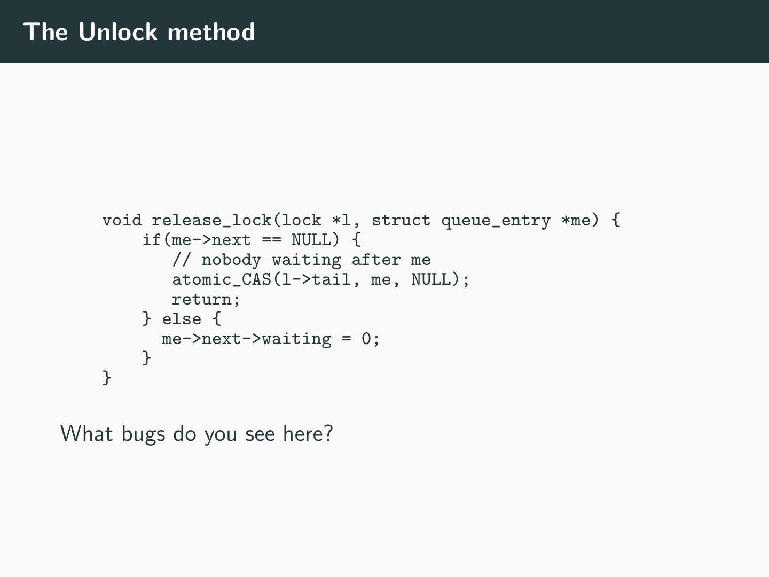Click the "} else {" line

click(182, 319)
